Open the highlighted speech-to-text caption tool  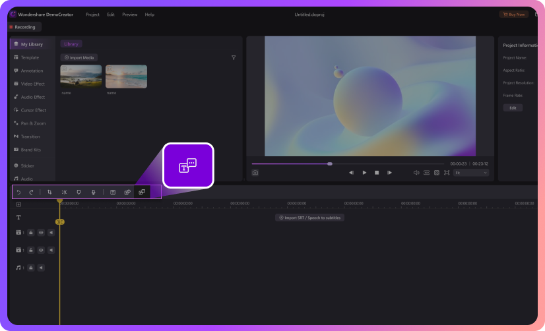(x=142, y=192)
